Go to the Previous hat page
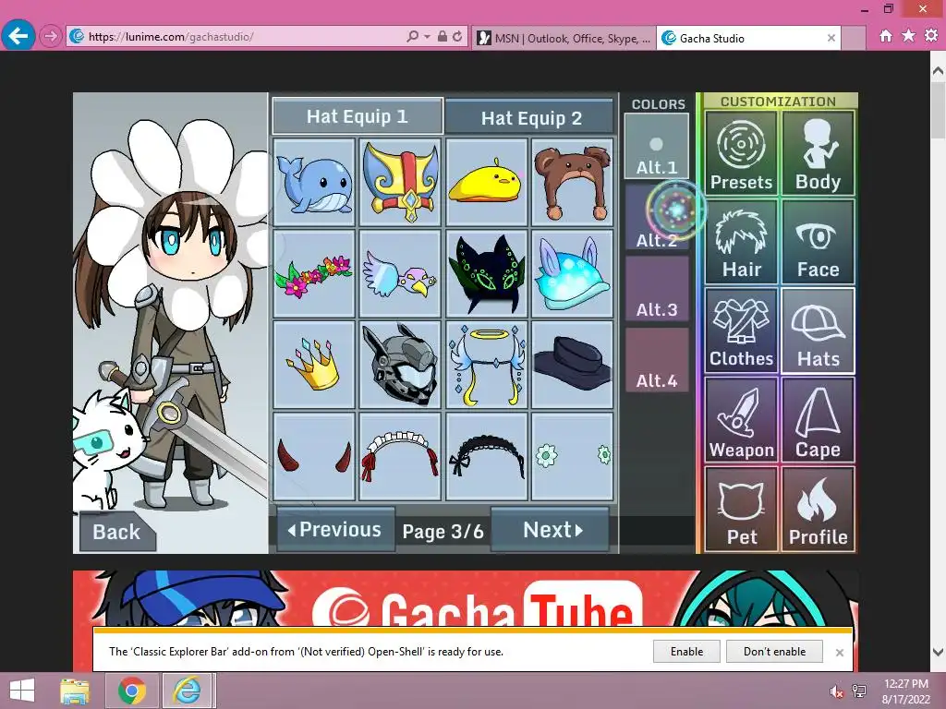The width and height of the screenshot is (946, 709). [334, 530]
